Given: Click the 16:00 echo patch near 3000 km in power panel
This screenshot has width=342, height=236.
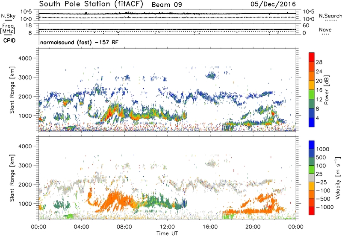Looking at the screenshot, I should coord(211,75).
